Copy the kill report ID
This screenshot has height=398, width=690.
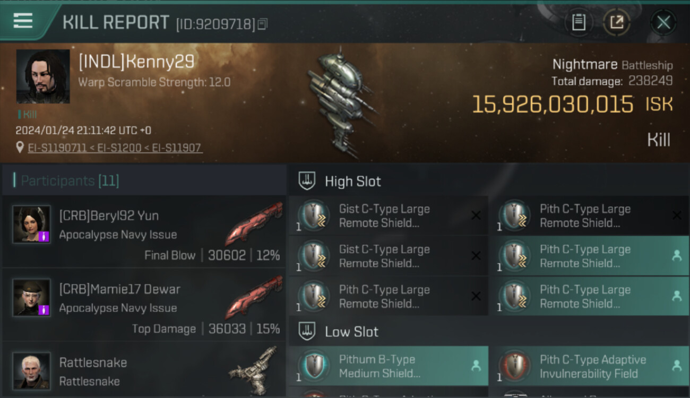(x=263, y=24)
